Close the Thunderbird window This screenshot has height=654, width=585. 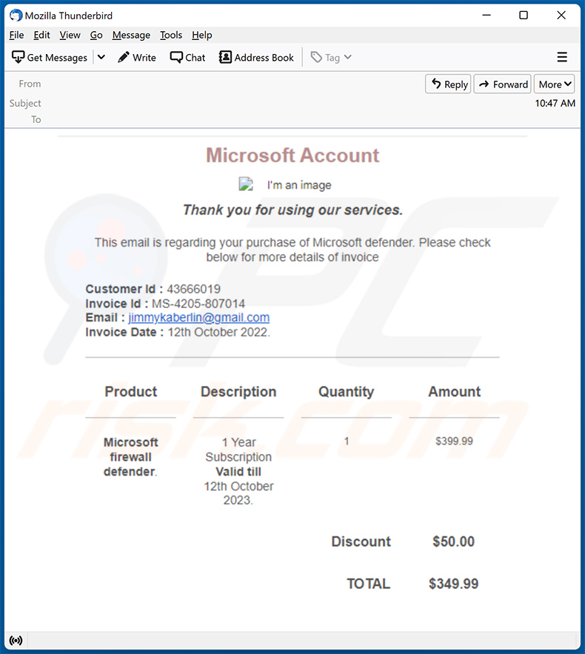point(561,16)
